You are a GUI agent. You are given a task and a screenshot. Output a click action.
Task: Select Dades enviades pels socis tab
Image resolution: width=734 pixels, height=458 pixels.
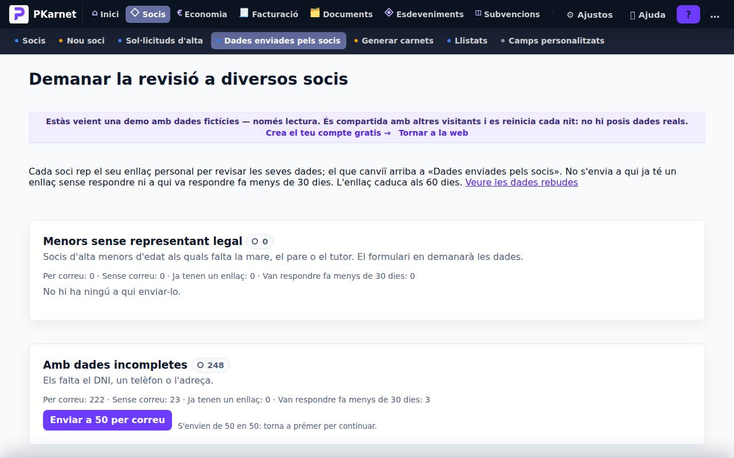279,41
